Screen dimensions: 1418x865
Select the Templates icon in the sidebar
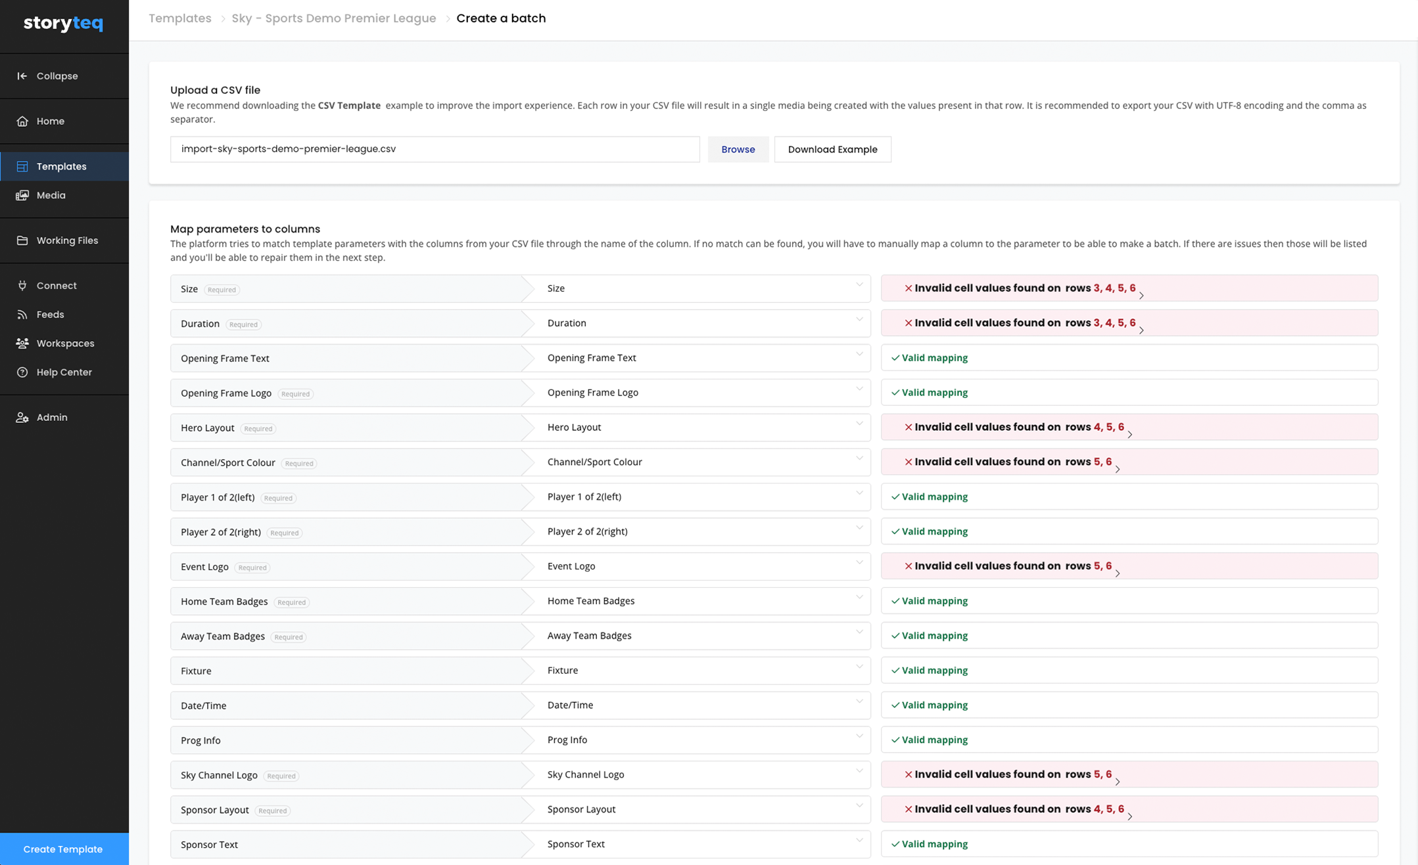coord(22,166)
